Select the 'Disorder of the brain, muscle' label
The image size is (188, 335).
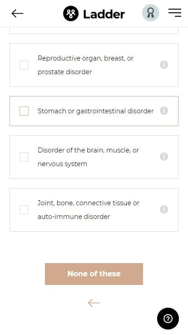88,157
